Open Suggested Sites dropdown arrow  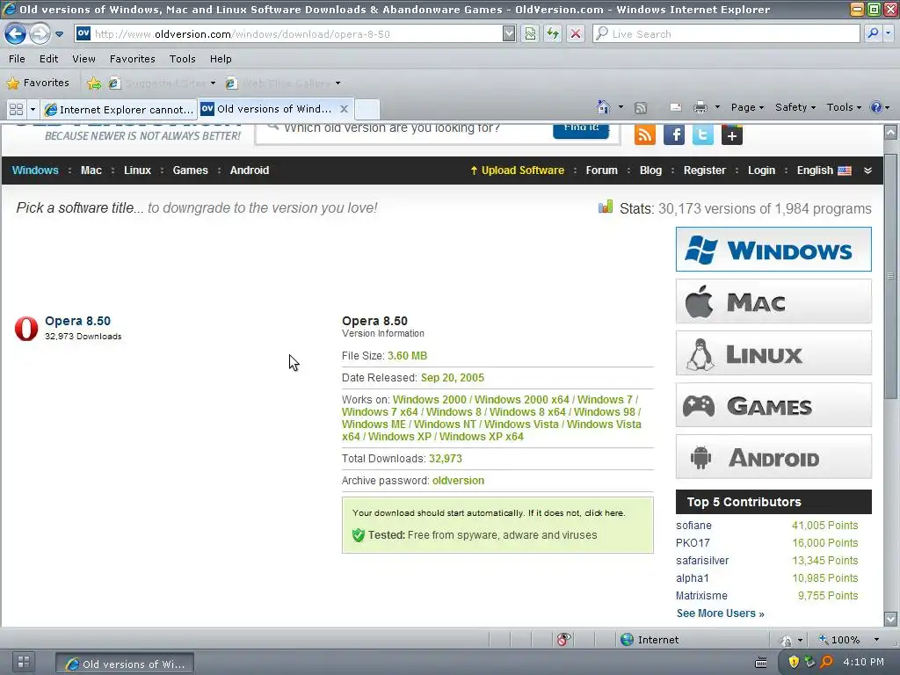213,83
